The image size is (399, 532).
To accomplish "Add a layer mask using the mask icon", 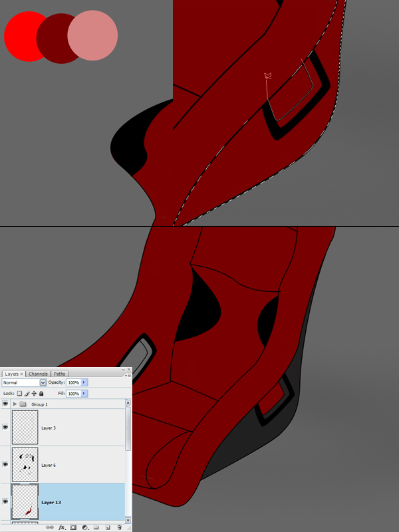I will (73, 527).
